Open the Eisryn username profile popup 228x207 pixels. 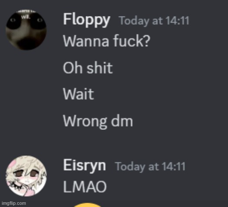coord(84,166)
